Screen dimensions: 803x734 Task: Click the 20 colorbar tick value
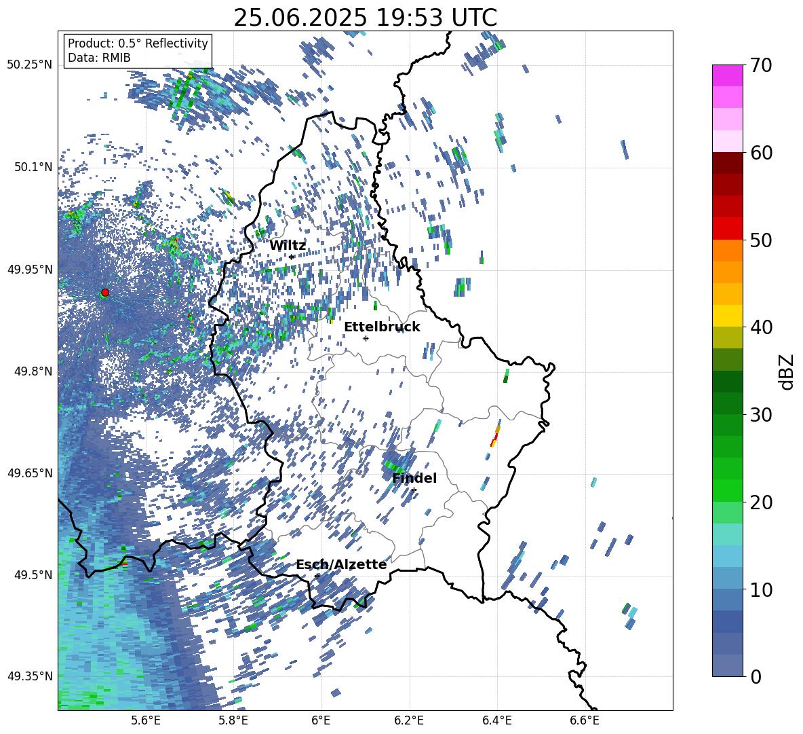(x=760, y=502)
